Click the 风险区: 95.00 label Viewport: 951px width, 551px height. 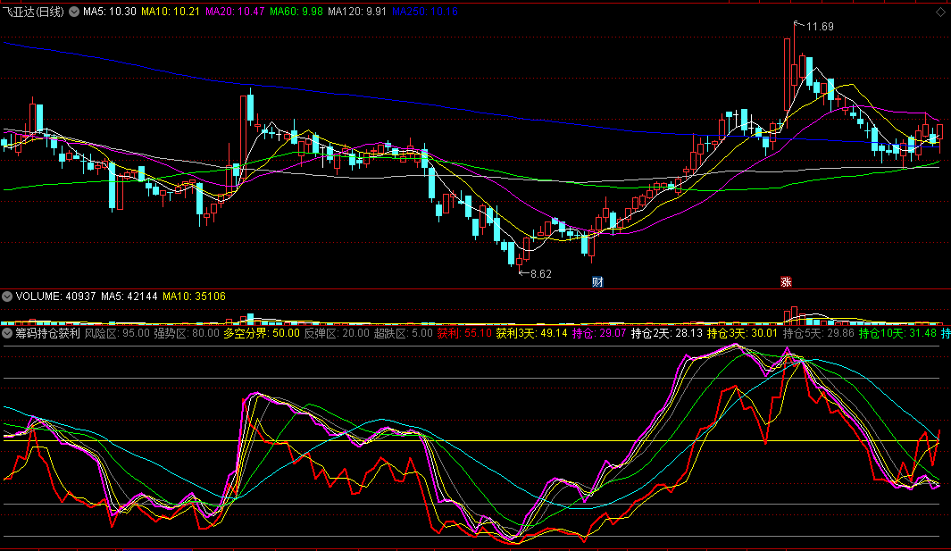(117, 333)
